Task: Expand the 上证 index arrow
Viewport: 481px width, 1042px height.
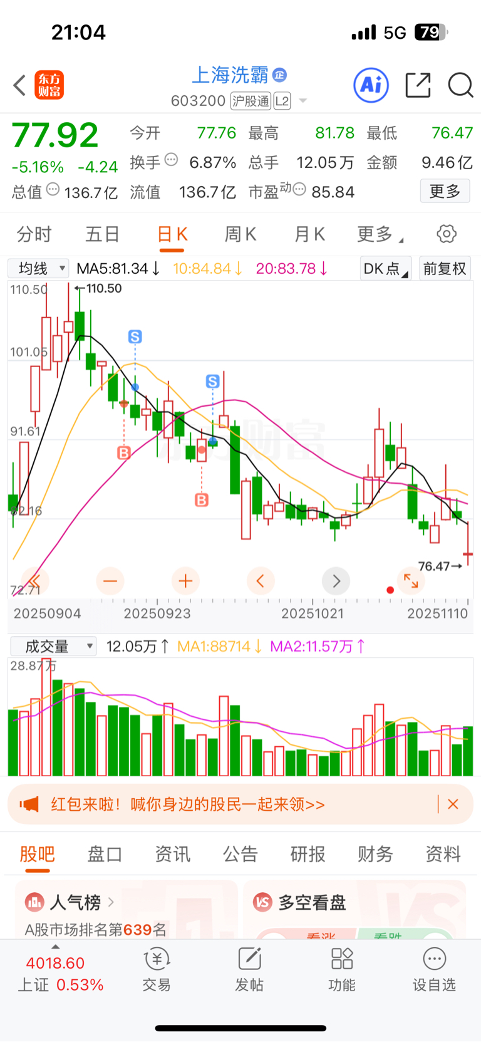Action: tap(56, 947)
